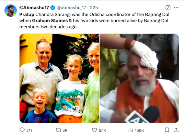The height and width of the screenshot is (137, 184).
Task: Open the 22h timestamp link
Action: click(x=94, y=8)
